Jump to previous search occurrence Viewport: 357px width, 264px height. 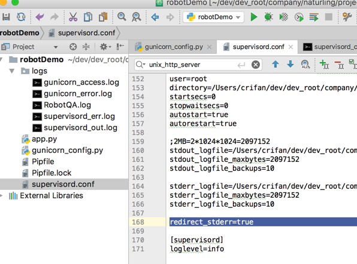(x=276, y=65)
